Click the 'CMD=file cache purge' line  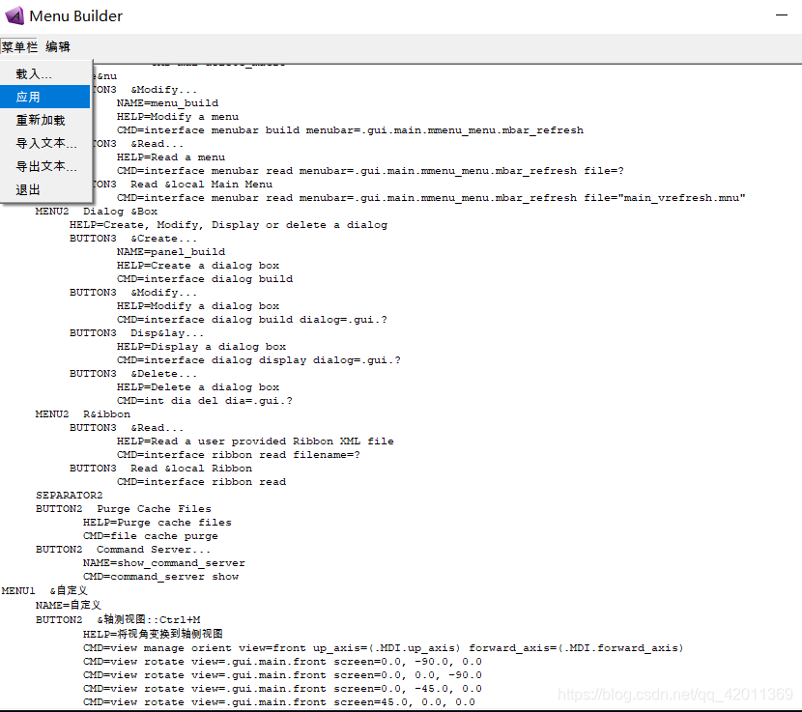point(150,535)
